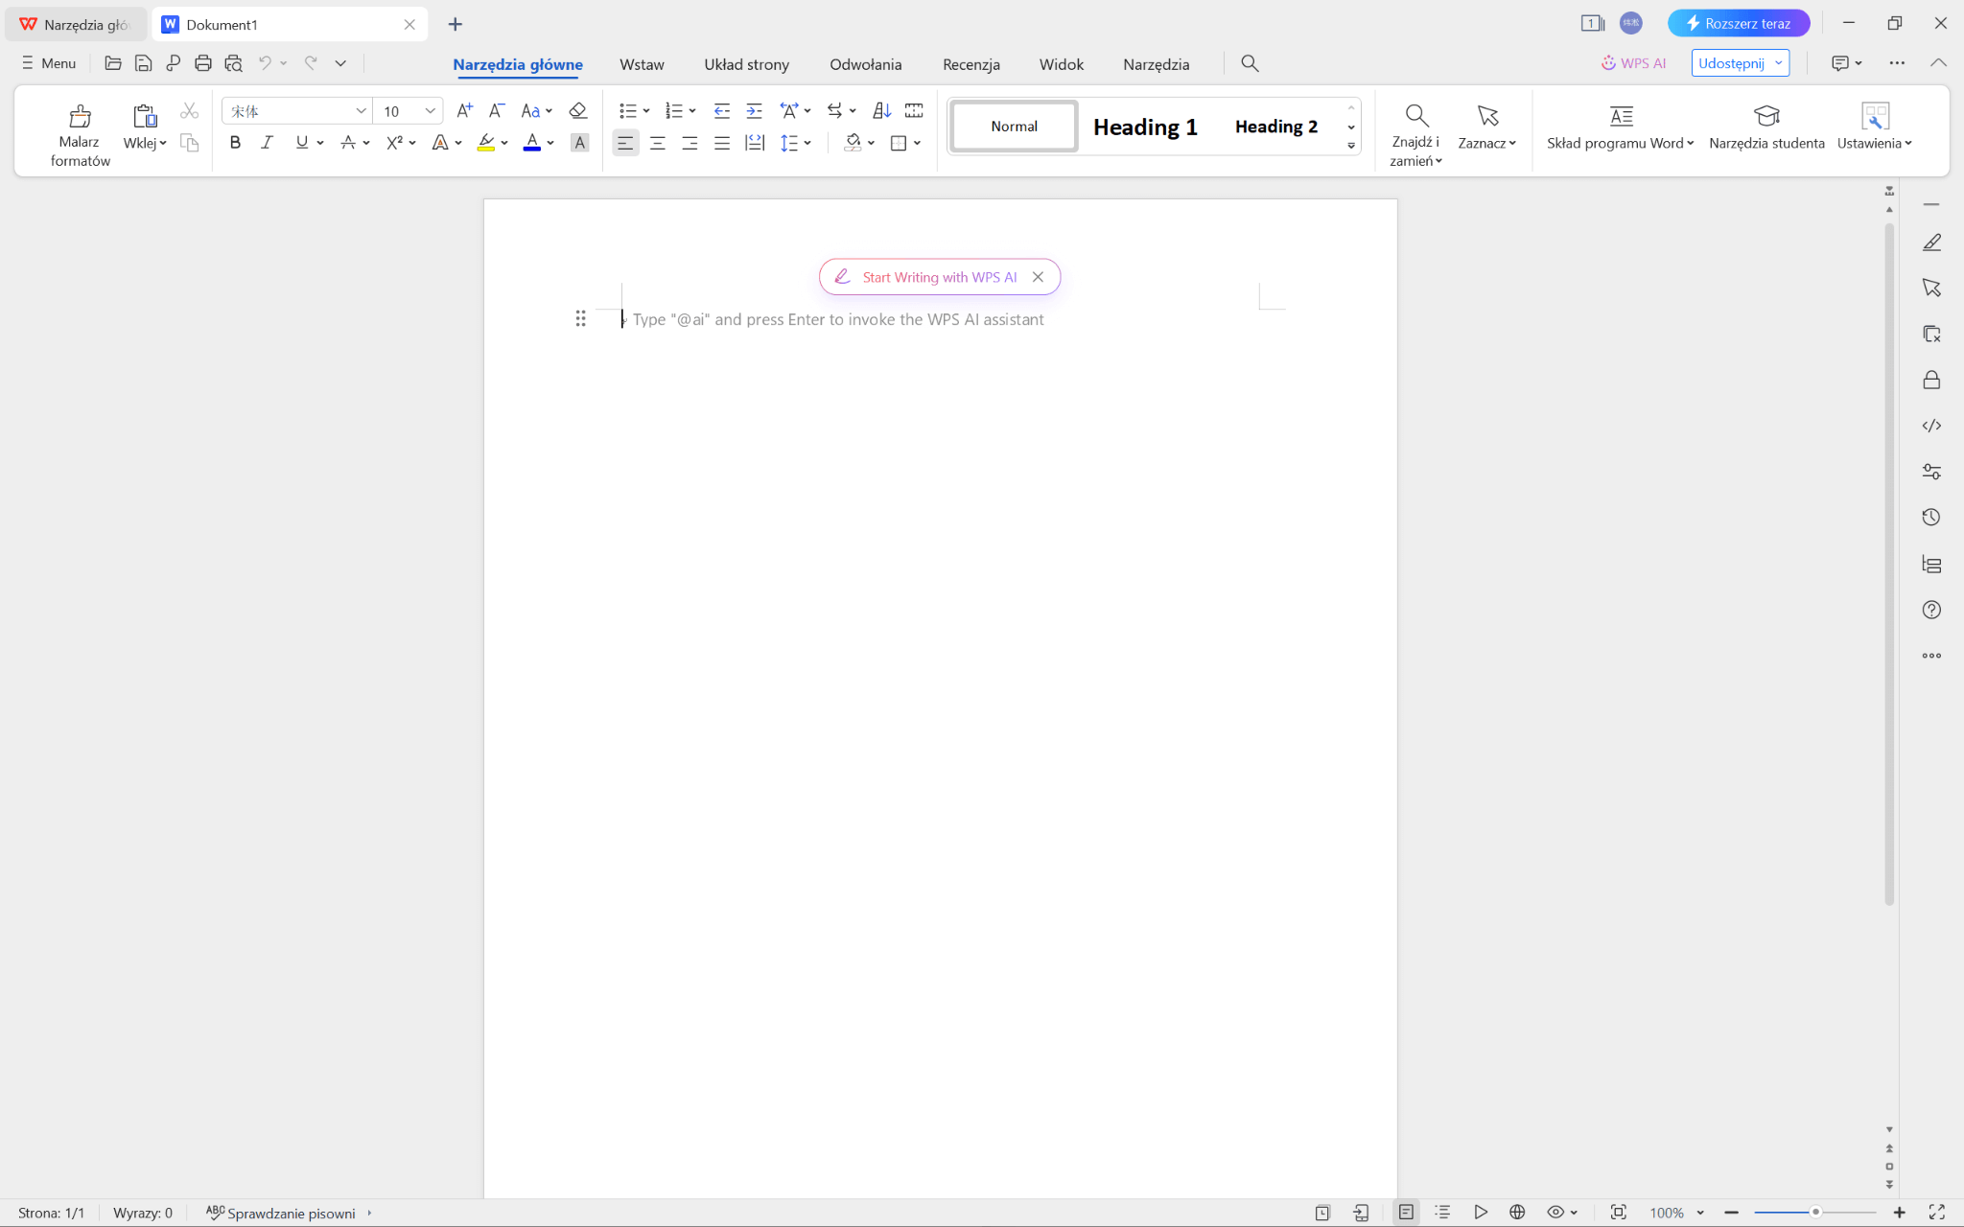Screen dimensions: 1964x1227
Task: Expand the Zaznacz dropdown
Action: [1485, 131]
